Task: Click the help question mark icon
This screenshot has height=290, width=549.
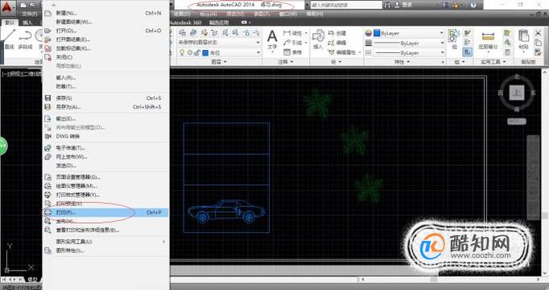Action: 473,5
